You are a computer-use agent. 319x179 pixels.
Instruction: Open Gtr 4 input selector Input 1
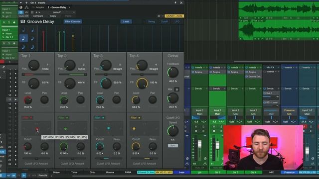pyautogui.click(x=253, y=110)
